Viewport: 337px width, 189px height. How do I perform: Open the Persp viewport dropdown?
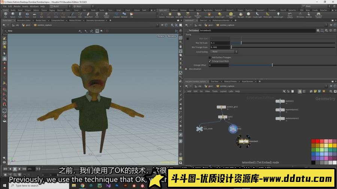click(x=161, y=36)
